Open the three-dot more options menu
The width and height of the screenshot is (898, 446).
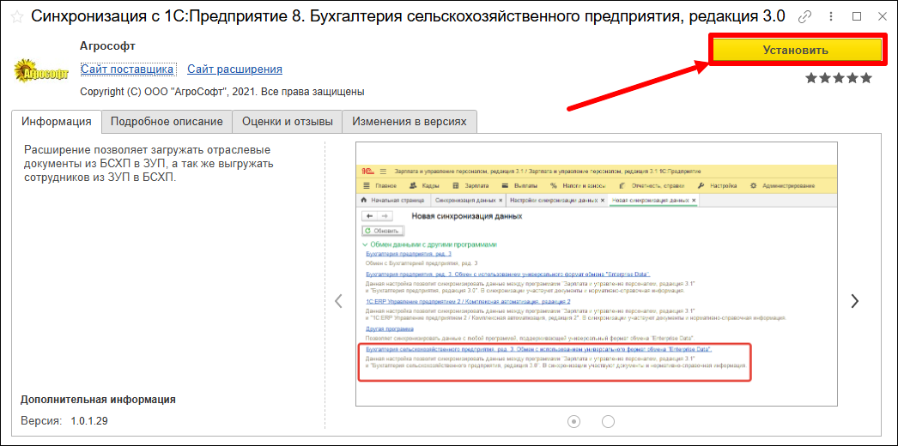(830, 17)
